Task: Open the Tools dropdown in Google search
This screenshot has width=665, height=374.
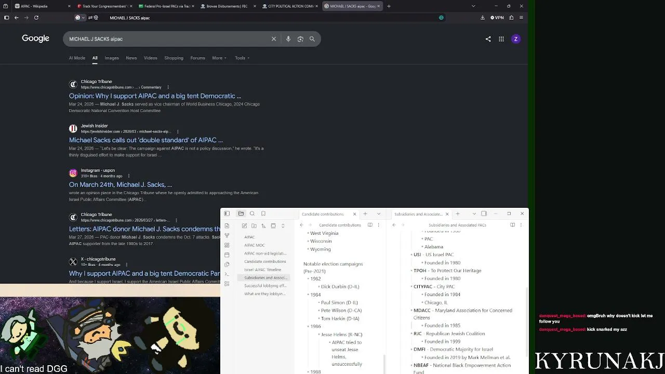Action: click(x=242, y=58)
